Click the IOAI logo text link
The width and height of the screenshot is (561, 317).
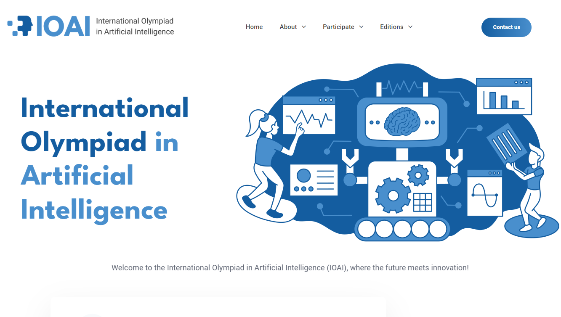pos(63,26)
